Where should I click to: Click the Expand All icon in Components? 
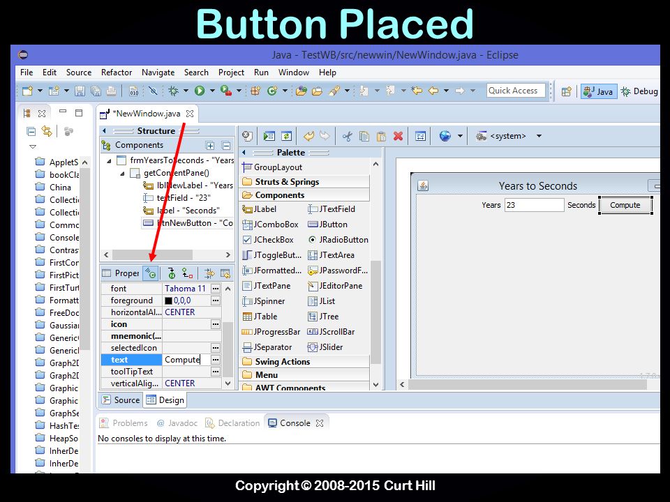[x=210, y=146]
